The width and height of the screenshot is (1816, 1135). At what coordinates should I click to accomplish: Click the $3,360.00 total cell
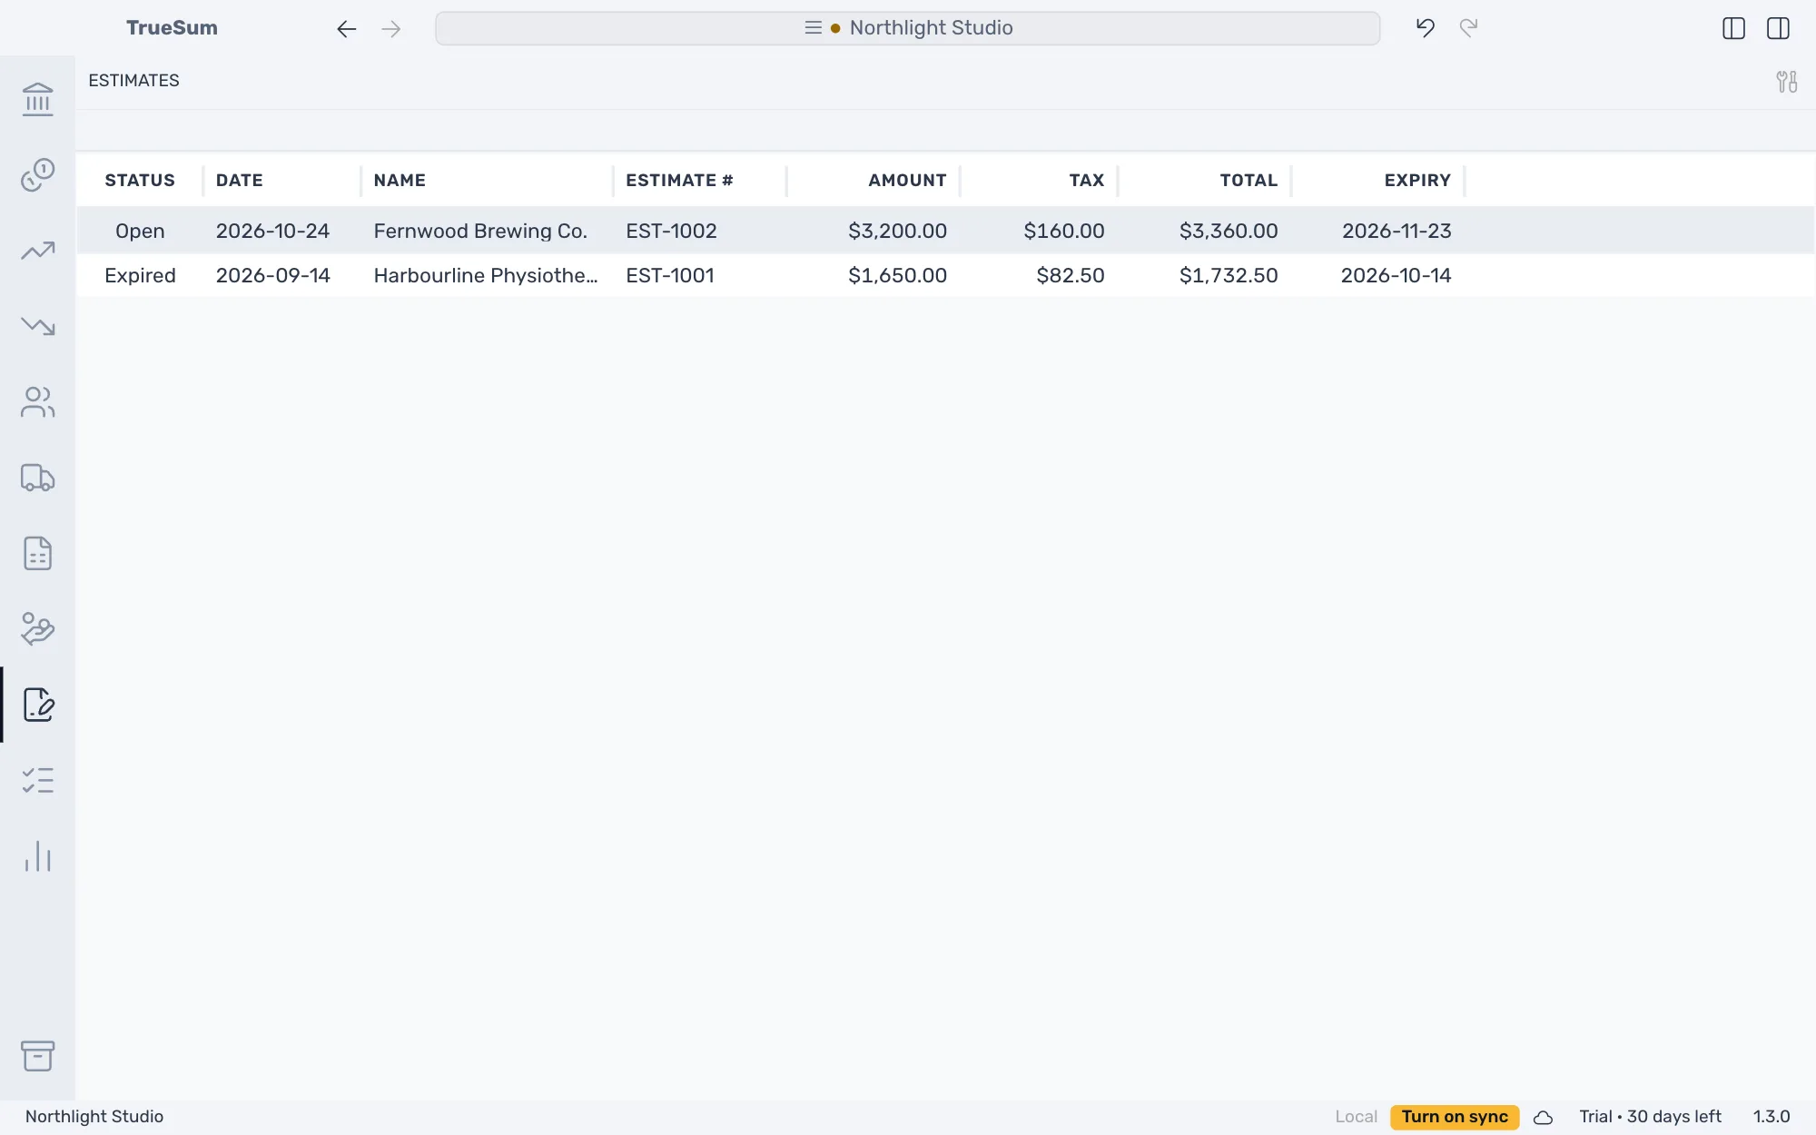pyautogui.click(x=1229, y=231)
